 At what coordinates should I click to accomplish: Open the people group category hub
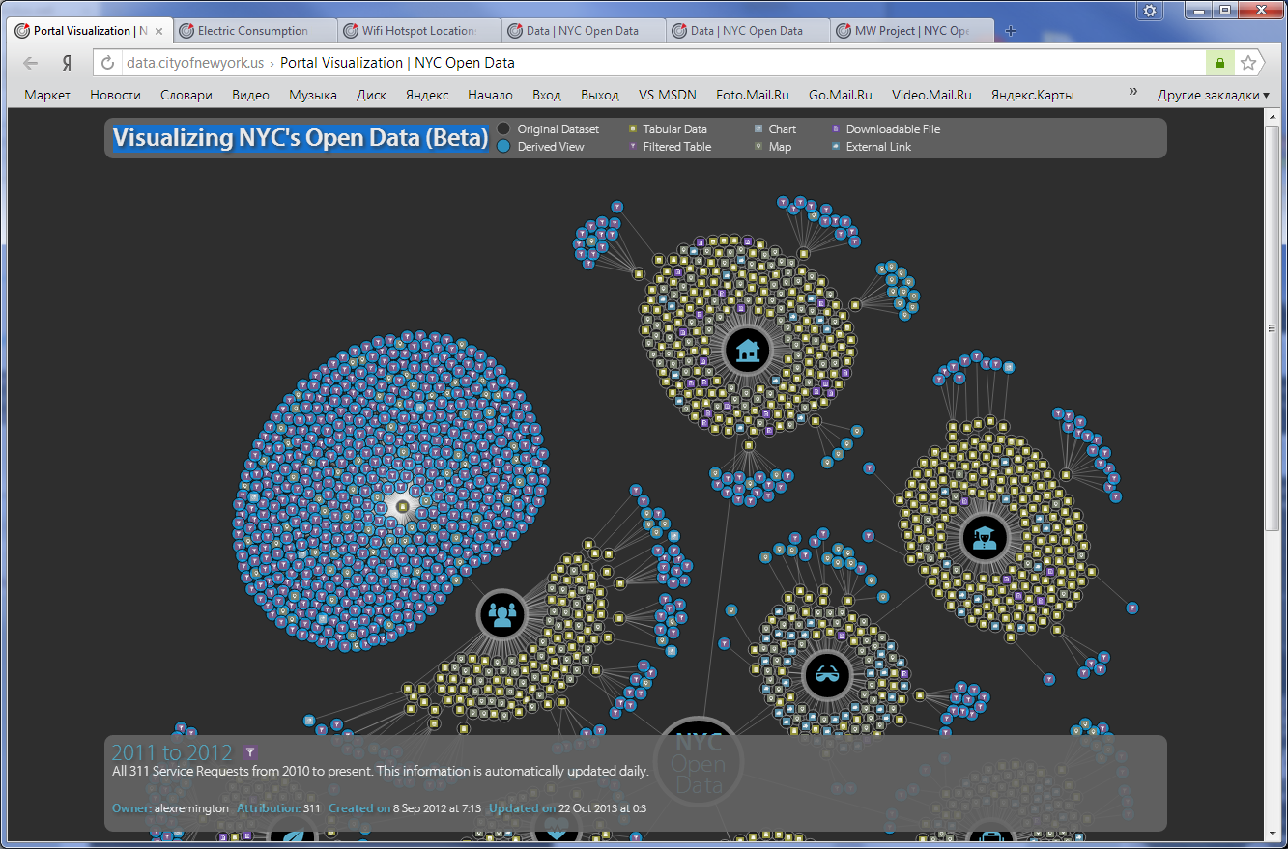(x=501, y=613)
